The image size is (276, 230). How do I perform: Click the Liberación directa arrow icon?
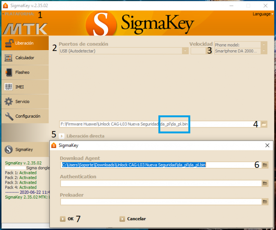(61, 136)
